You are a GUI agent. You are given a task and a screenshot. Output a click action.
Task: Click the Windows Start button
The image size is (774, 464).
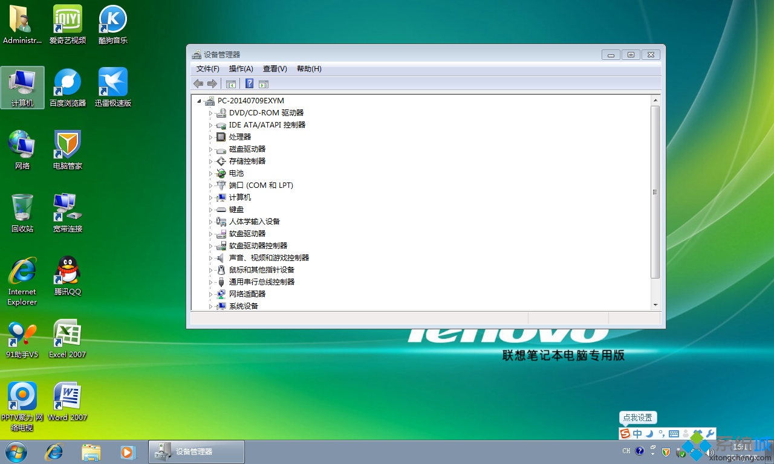point(16,451)
